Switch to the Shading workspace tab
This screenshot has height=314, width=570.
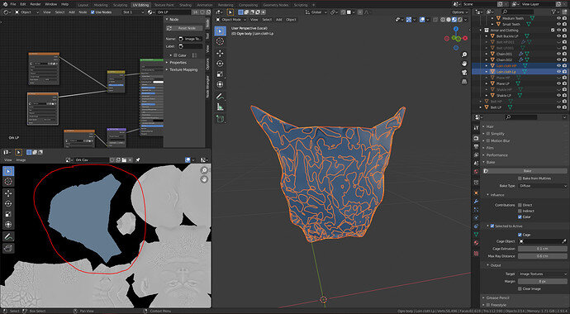[x=185, y=5]
